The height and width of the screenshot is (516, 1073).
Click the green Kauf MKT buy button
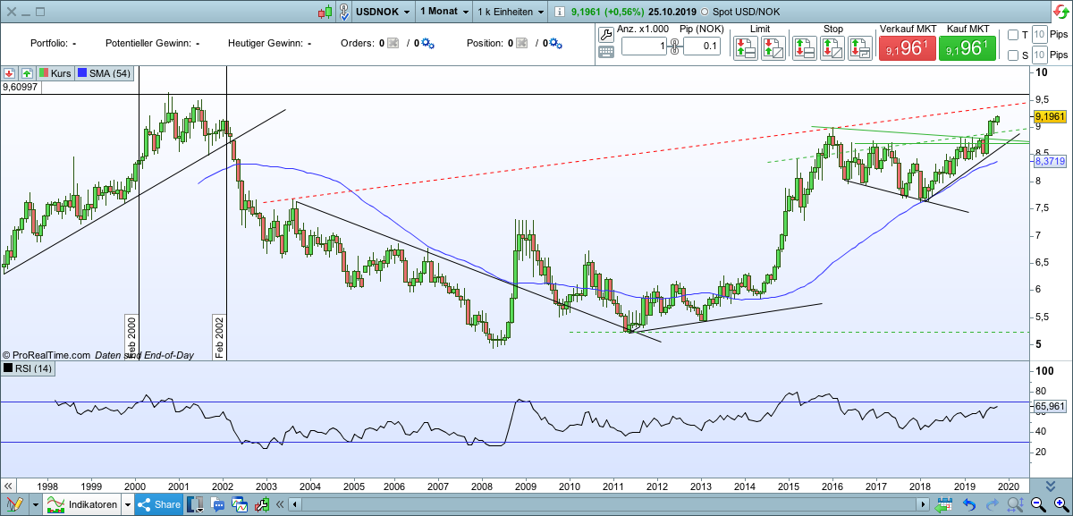(967, 49)
